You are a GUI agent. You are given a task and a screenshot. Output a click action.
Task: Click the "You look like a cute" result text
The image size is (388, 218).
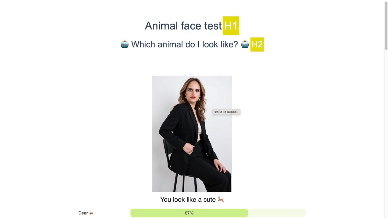click(188, 200)
